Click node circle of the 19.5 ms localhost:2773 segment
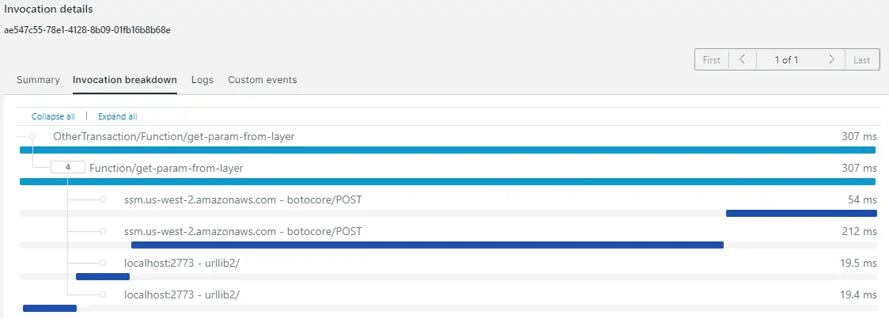This screenshot has height=319, width=889. [103, 263]
